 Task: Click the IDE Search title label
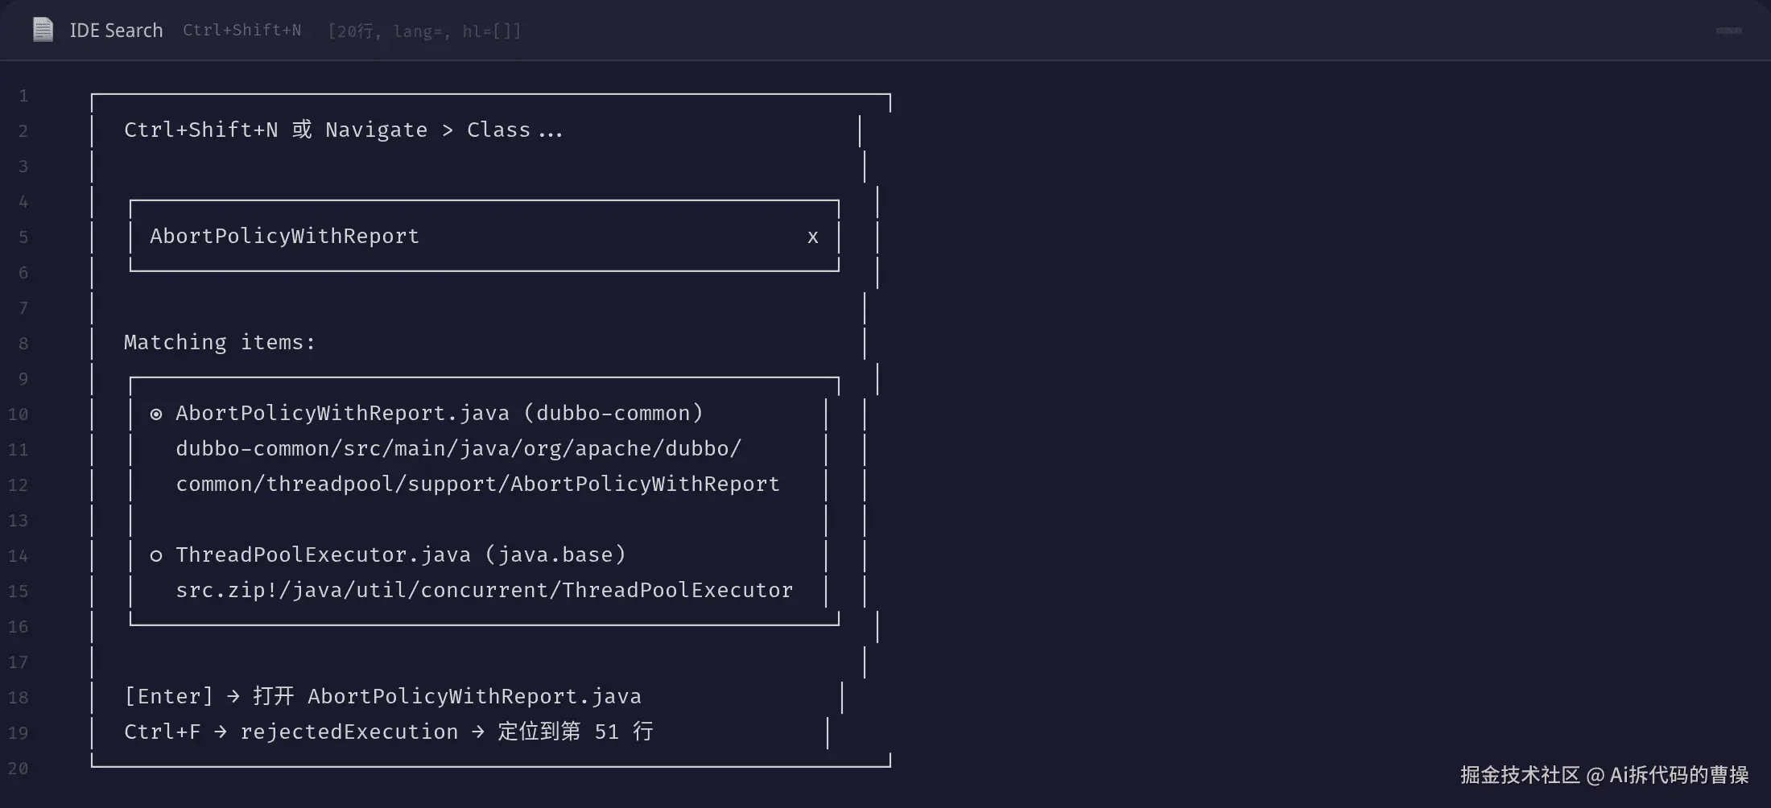point(116,31)
